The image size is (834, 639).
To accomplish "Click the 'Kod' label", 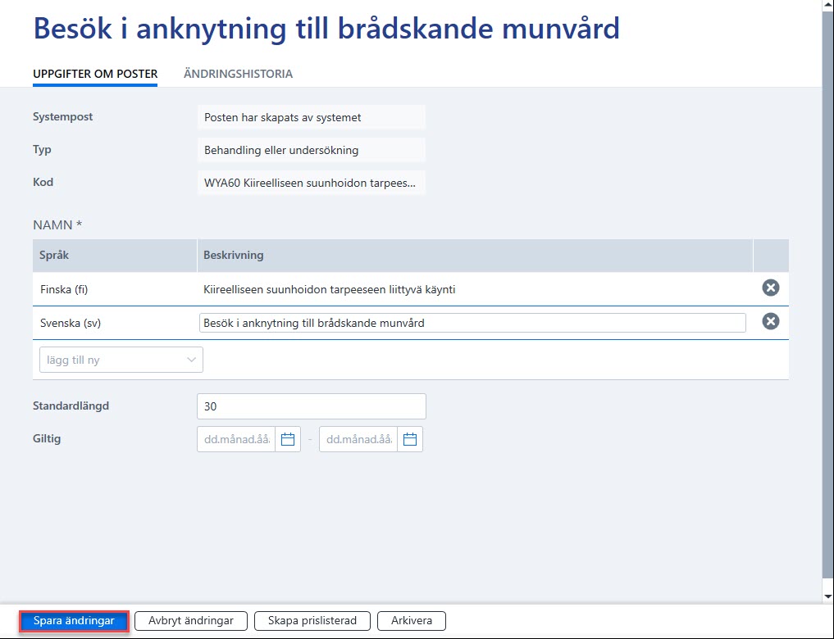I will point(43,182).
